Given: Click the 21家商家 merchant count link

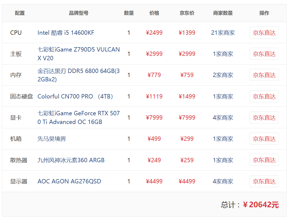Looking at the screenshot, I should pyautogui.click(x=223, y=33).
